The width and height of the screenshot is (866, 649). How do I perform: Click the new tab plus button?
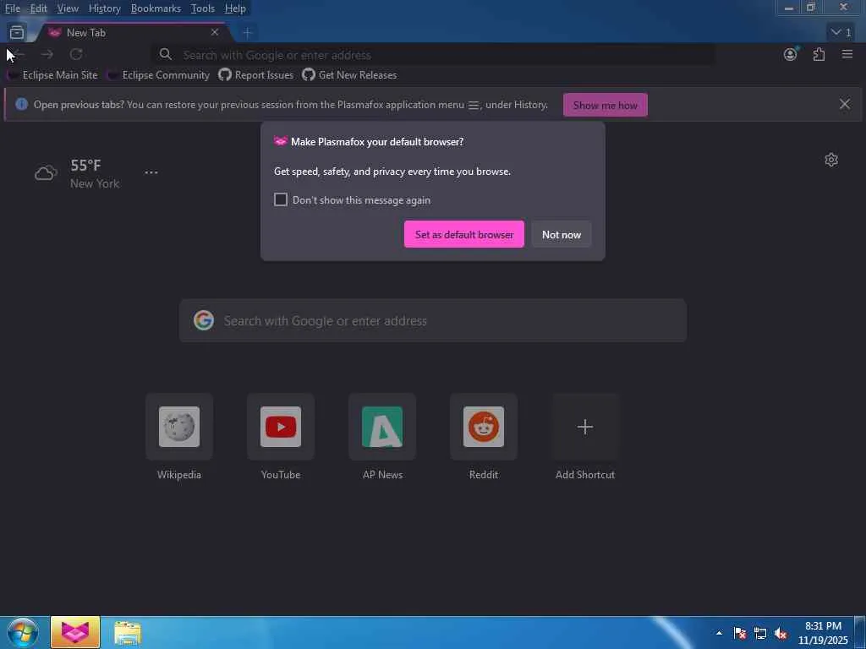click(x=248, y=33)
